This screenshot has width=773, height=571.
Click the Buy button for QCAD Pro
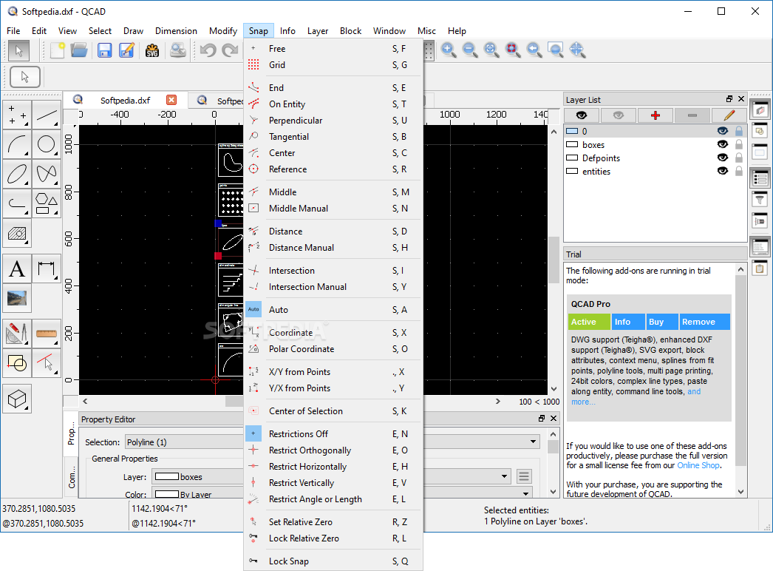(x=662, y=322)
